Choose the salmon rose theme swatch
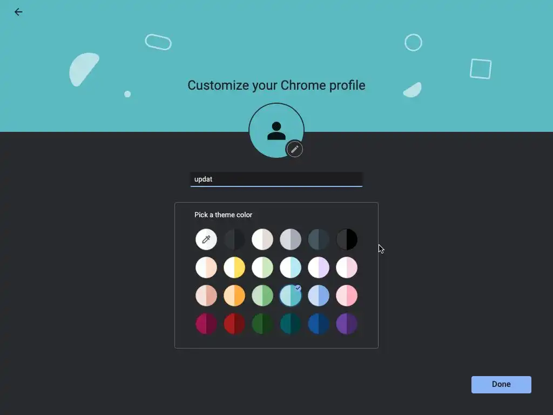The image size is (553, 415). pos(206,296)
